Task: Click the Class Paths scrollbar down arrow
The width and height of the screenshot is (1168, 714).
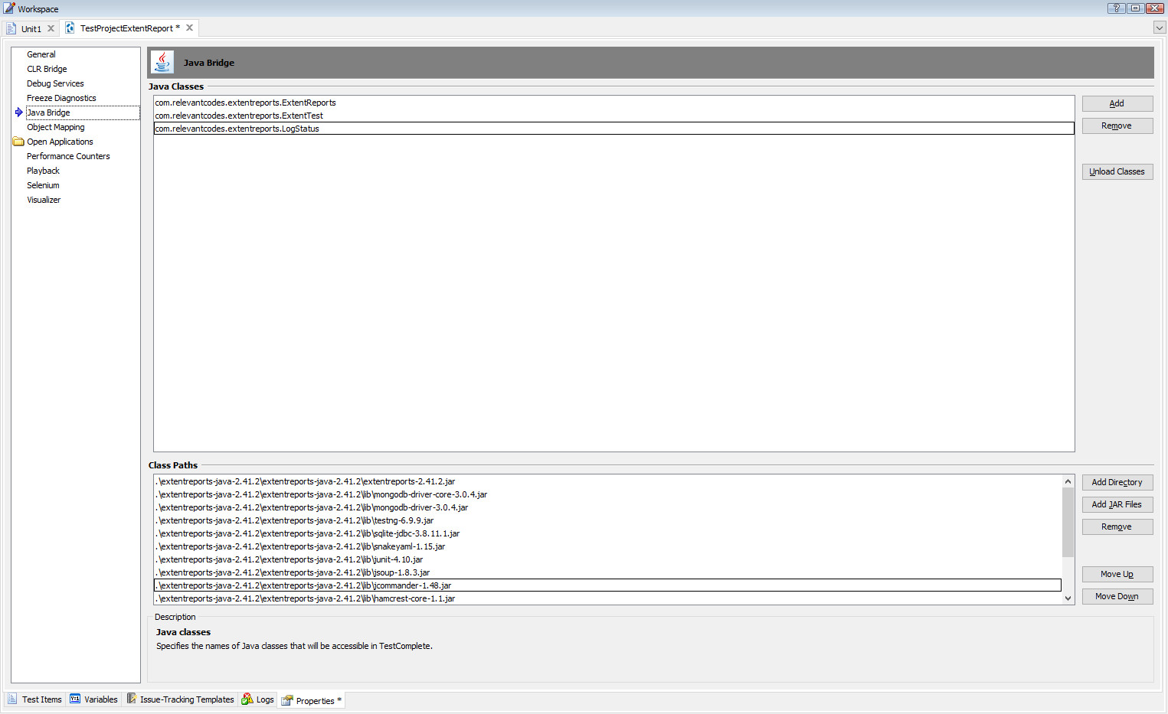Action: pyautogui.click(x=1068, y=598)
